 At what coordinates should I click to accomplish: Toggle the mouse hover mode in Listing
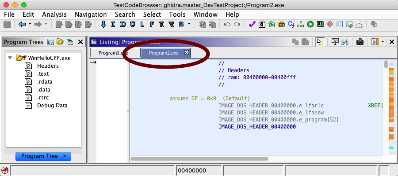(x=320, y=42)
